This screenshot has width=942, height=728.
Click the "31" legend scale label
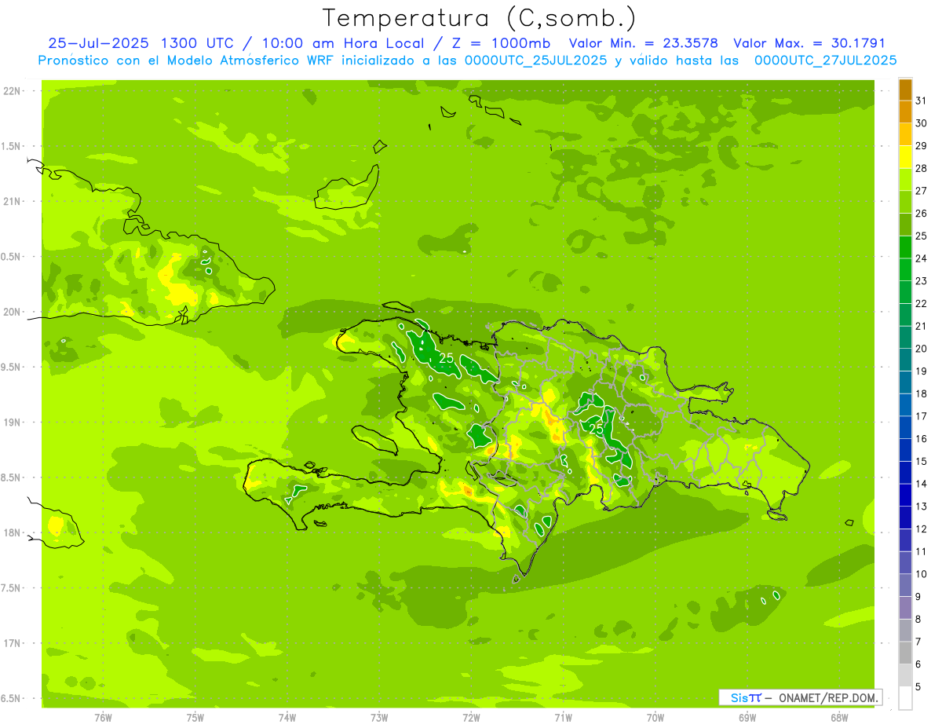(x=922, y=101)
